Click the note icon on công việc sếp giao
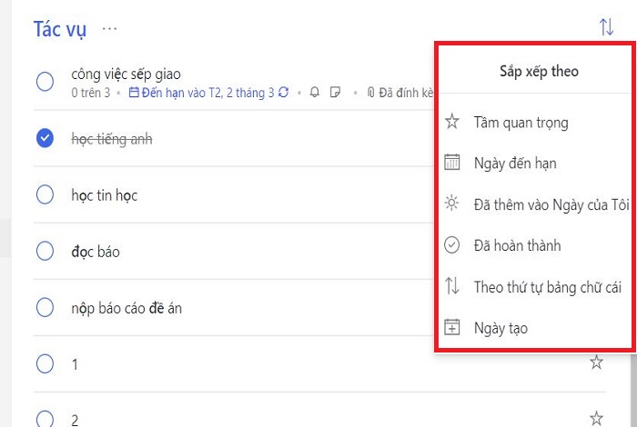Image resolution: width=637 pixels, height=427 pixels. coord(335,93)
